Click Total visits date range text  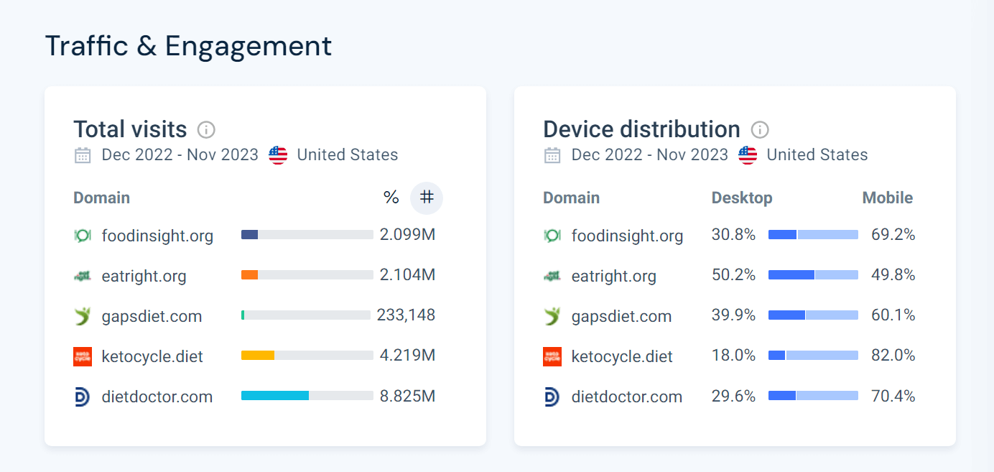tap(180, 155)
